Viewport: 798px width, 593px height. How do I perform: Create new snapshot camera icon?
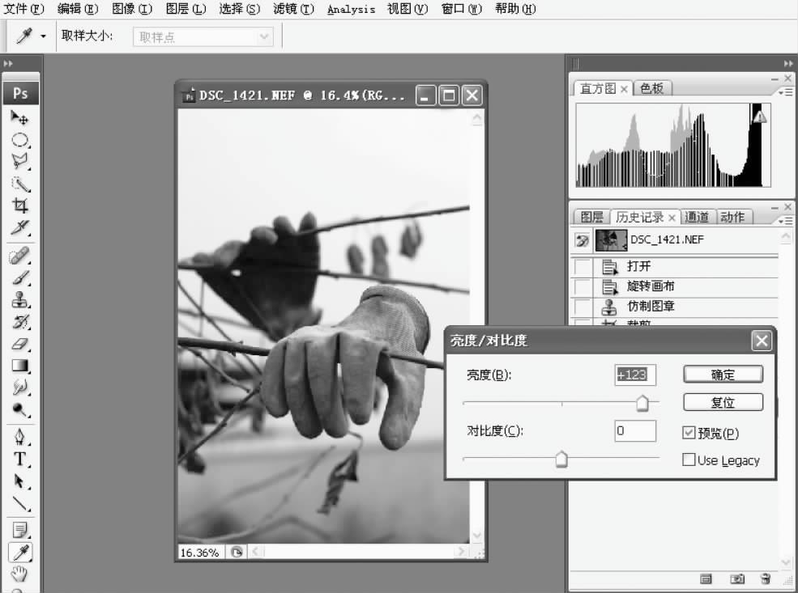coord(737,578)
